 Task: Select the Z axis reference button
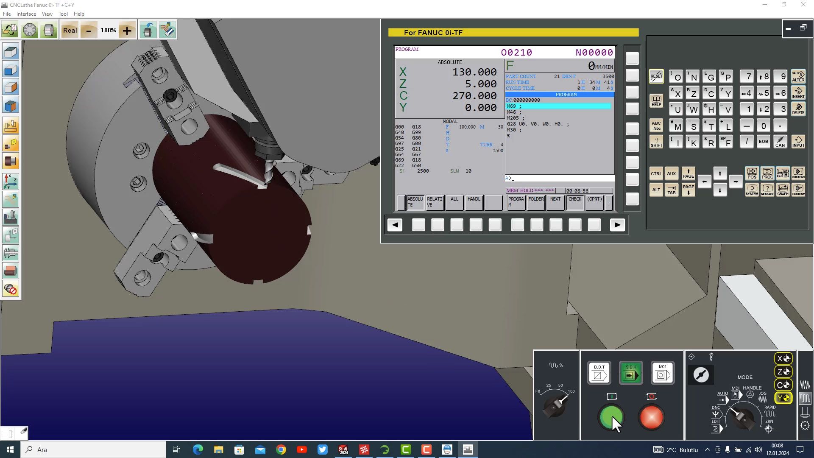coord(783,371)
